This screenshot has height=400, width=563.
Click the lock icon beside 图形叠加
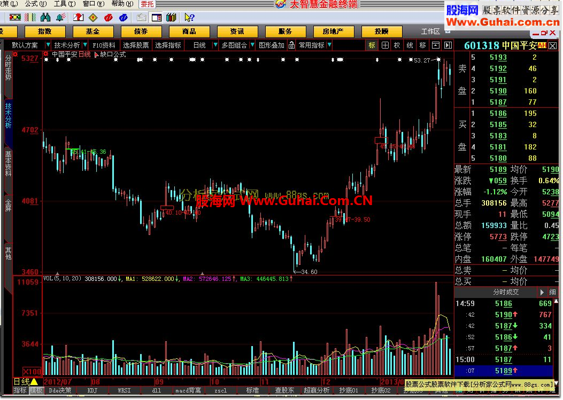(291, 45)
